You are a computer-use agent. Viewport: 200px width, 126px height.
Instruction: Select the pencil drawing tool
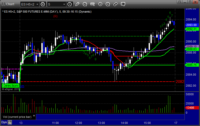coord(77,4)
